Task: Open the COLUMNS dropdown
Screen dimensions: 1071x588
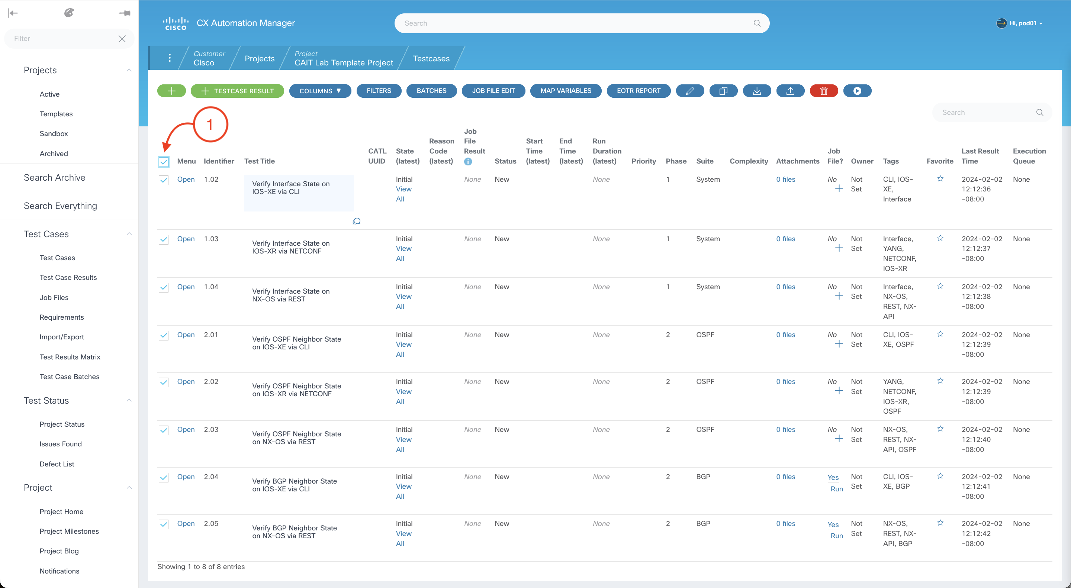Action: (x=320, y=91)
